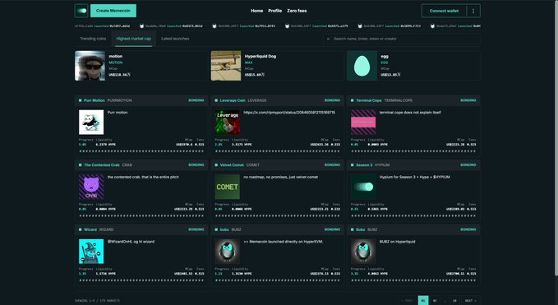This screenshot has height=305, width=558.
Task: Click cat icon before ticker entry ending 861d
Action: [141, 26]
